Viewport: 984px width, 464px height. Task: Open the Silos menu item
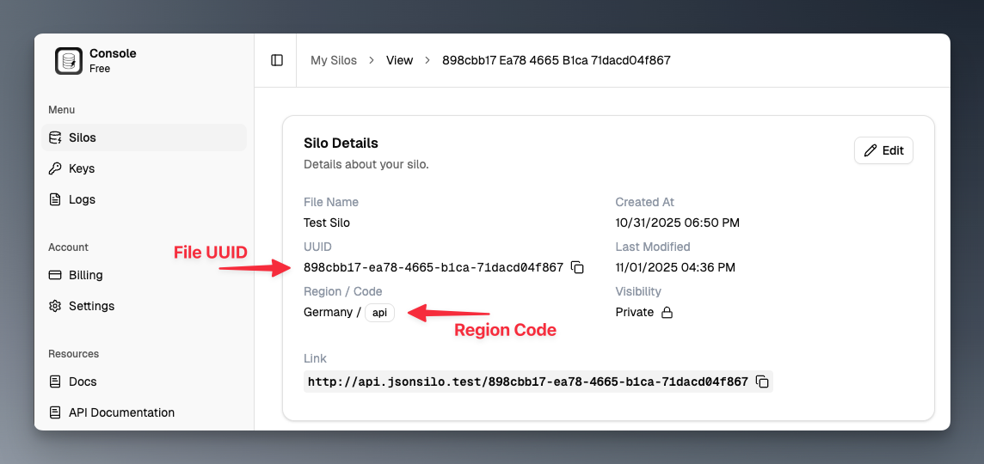pyautogui.click(x=144, y=137)
